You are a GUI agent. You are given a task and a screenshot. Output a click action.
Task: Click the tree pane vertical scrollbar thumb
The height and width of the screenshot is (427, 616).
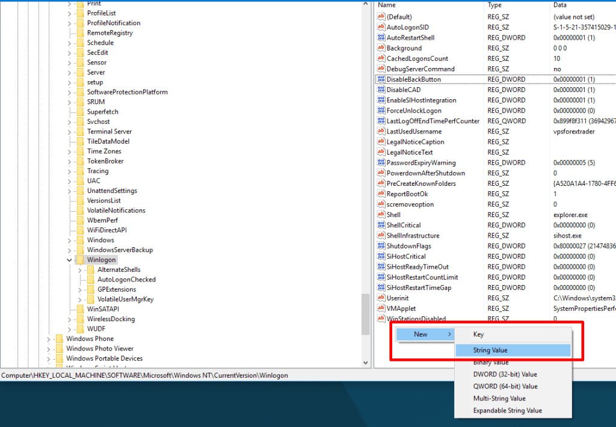[366, 315]
